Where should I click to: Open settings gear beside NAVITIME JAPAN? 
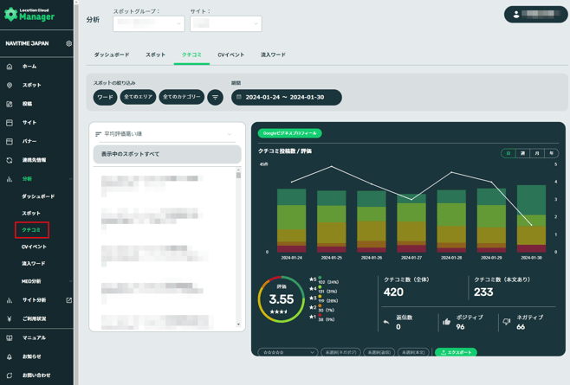[x=68, y=43]
